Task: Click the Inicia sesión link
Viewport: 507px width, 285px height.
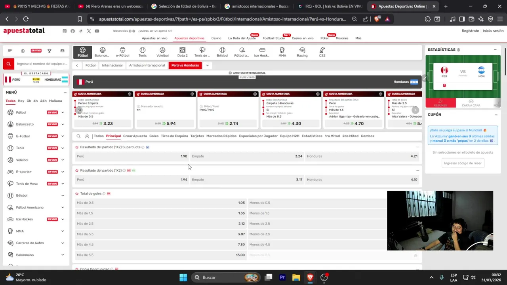Action: [x=493, y=31]
